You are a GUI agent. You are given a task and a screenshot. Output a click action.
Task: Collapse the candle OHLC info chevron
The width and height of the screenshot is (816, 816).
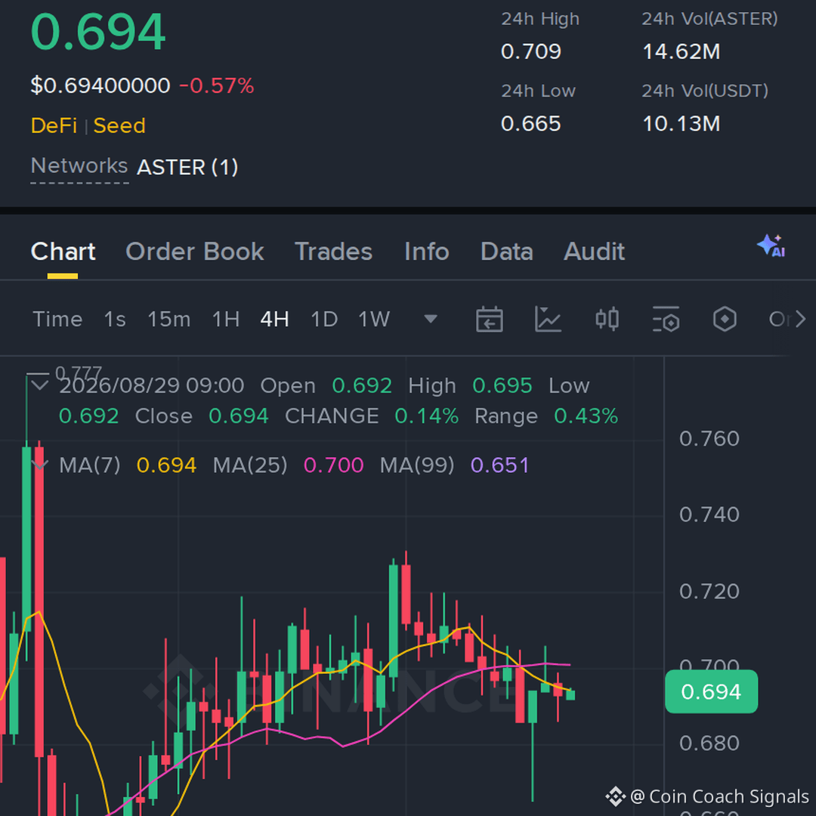click(39, 385)
